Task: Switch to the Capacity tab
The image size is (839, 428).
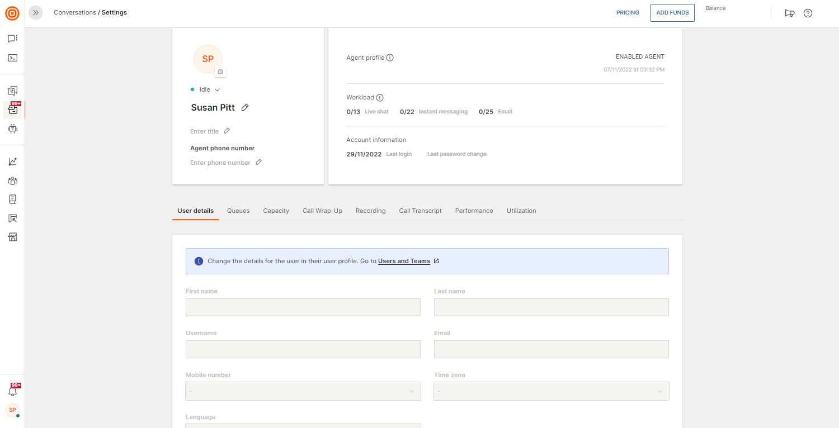Action: [276, 211]
